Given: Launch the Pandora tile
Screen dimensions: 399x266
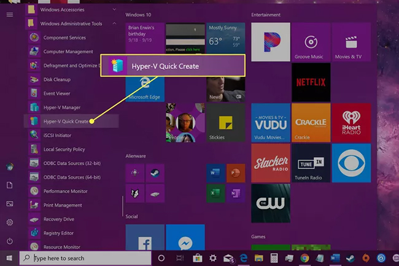Looking at the screenshot, I should [x=271, y=42].
